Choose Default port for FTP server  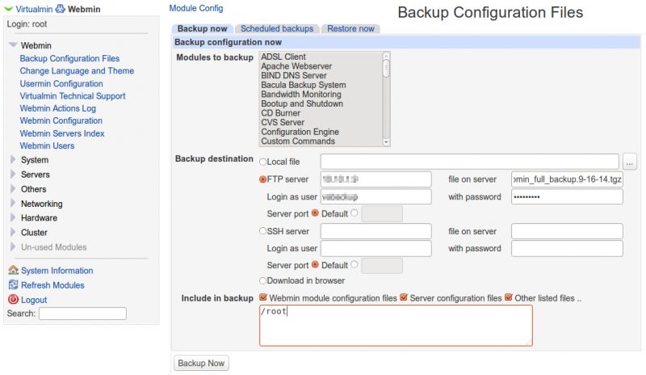pyautogui.click(x=315, y=213)
